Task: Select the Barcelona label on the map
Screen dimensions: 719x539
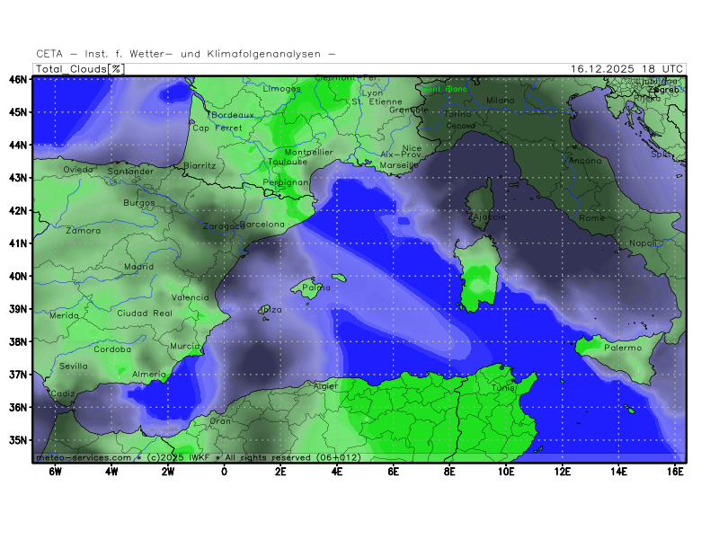Action: click(x=262, y=224)
